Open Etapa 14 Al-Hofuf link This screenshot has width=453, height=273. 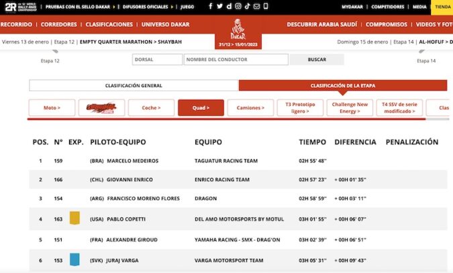point(395,42)
